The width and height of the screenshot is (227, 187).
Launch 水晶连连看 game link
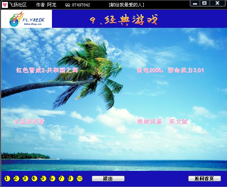pyautogui.click(x=29, y=122)
